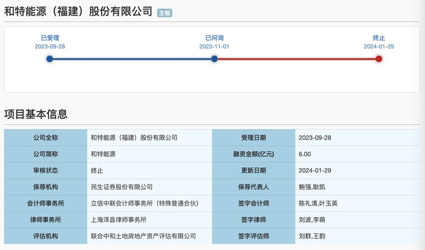Click 上海泽昌律师事务所 cell
The image size is (425, 250).
click(149, 220)
